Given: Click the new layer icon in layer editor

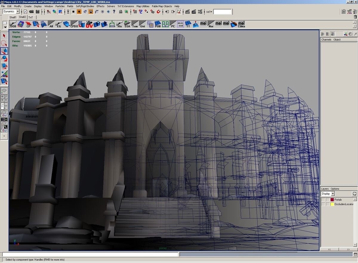Looking at the screenshot, I should click(354, 194).
